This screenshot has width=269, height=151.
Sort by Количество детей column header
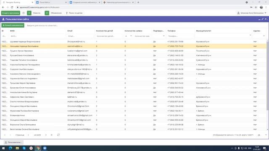(x=104, y=31)
